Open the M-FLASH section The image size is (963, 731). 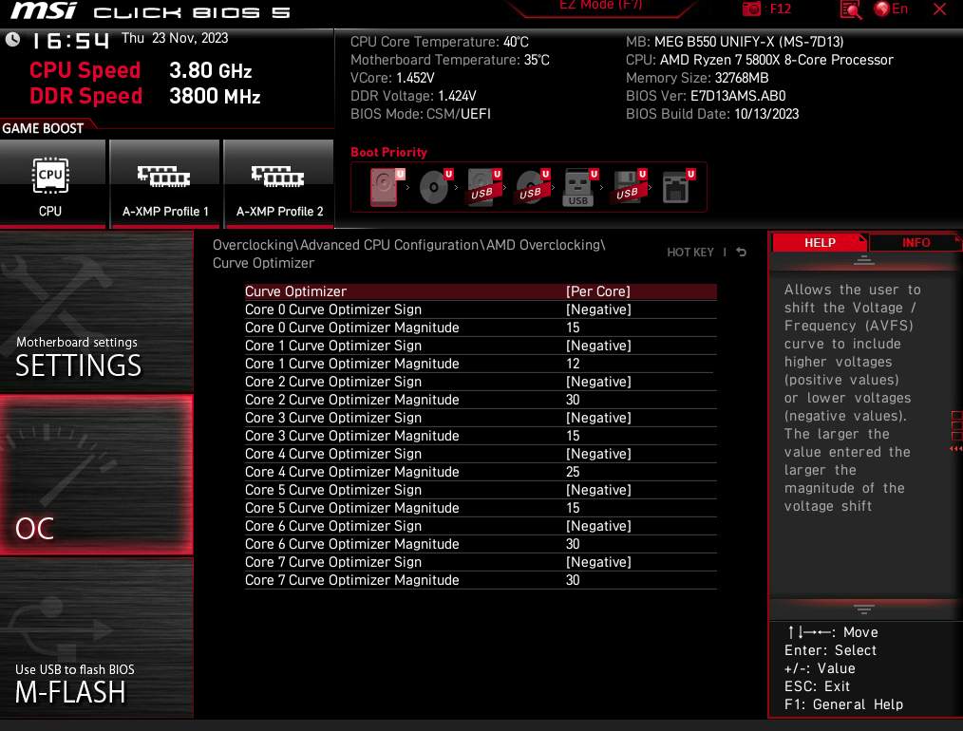coord(97,637)
